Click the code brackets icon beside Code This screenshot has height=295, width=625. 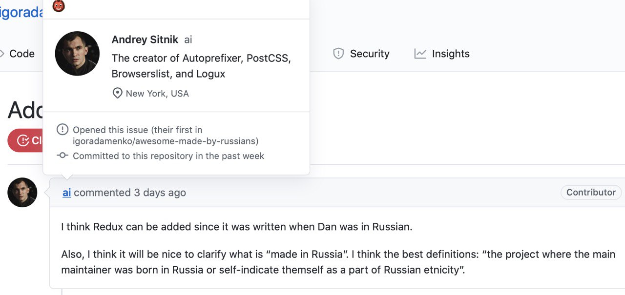pos(2,54)
